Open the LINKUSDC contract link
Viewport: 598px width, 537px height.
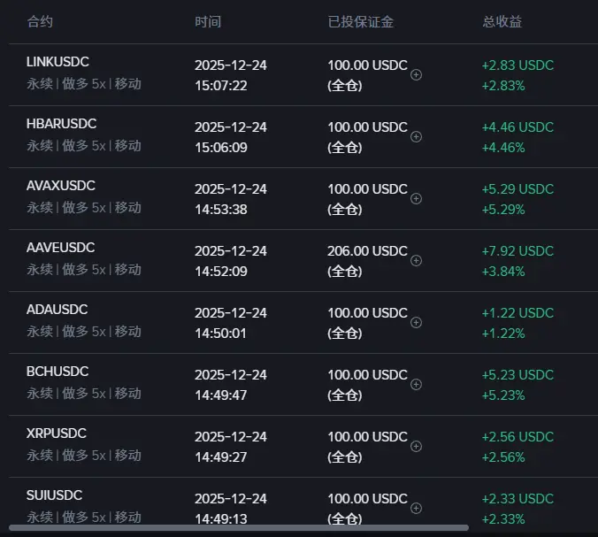pos(57,62)
